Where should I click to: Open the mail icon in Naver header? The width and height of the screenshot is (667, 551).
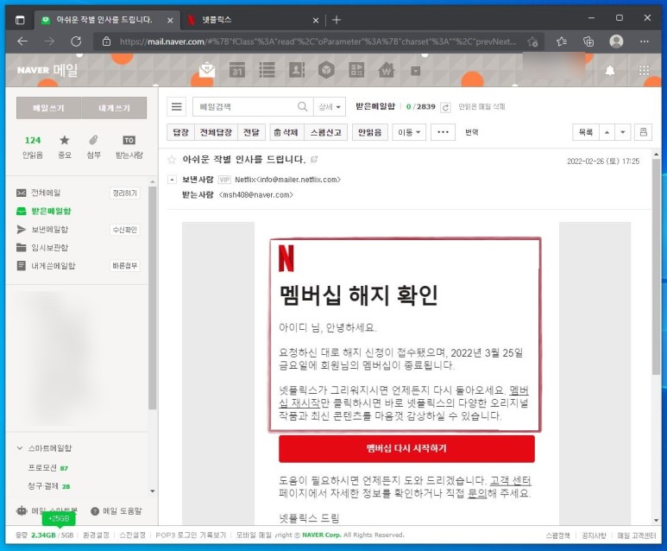207,70
